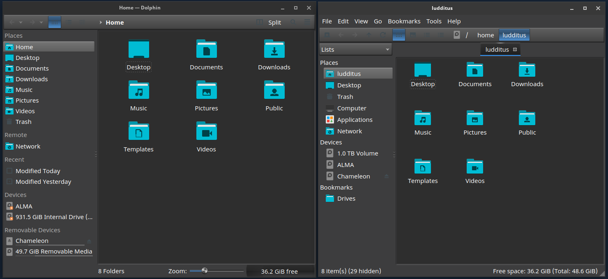Open the Templates folder in the ludditus window
608x279 pixels.
(422, 167)
